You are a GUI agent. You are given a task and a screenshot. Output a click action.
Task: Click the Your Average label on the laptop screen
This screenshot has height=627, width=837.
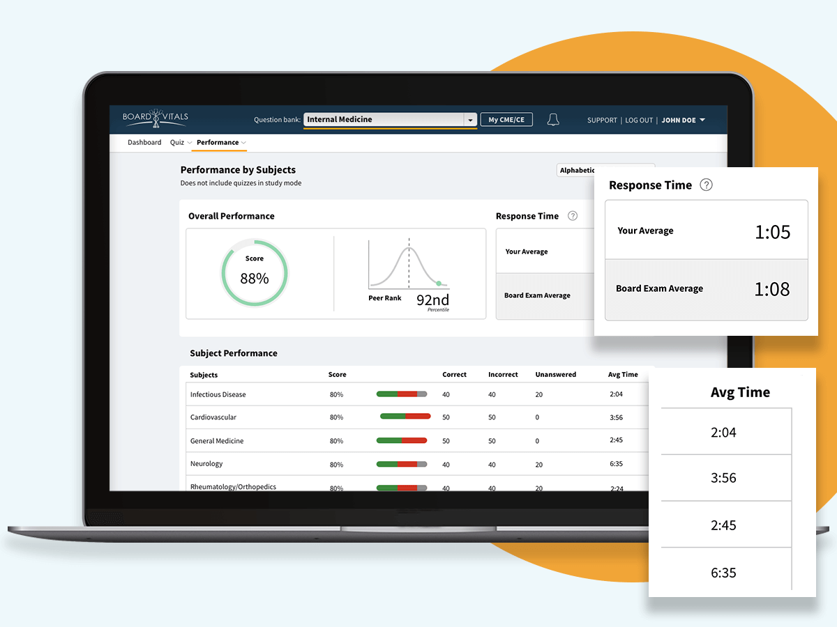tap(527, 251)
